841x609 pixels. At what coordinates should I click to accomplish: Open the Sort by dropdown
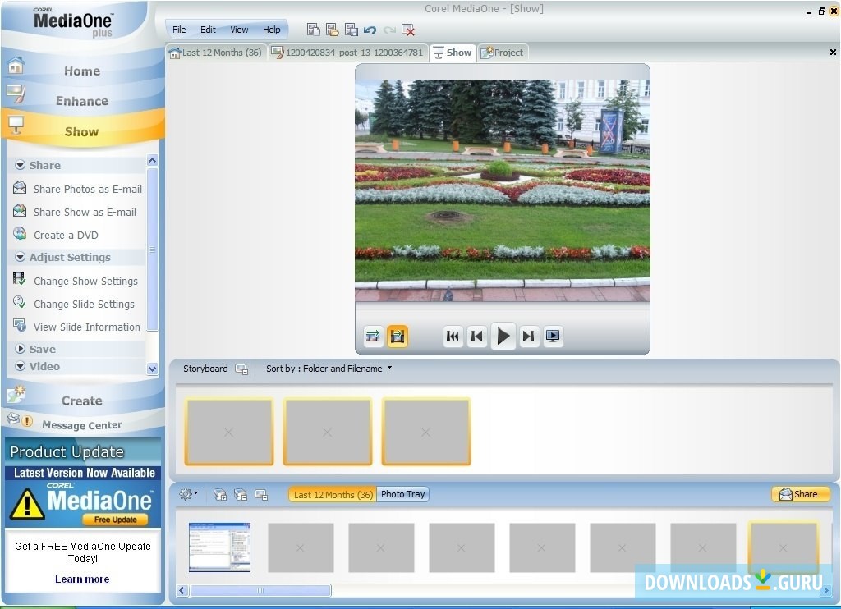coord(329,369)
